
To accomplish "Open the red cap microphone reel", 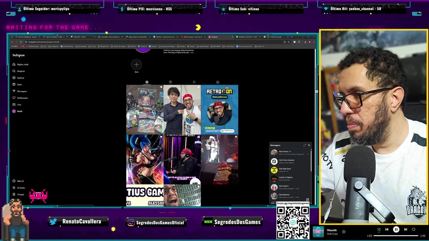I will click(182, 159).
